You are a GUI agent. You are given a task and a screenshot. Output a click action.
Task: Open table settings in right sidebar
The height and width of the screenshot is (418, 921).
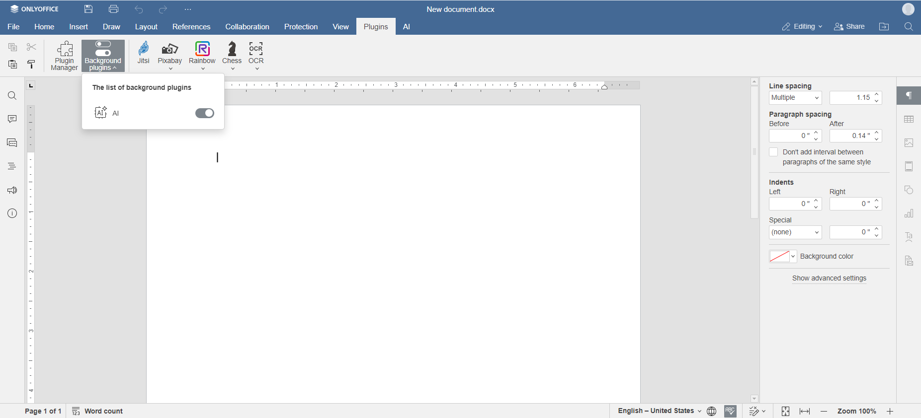[909, 120]
